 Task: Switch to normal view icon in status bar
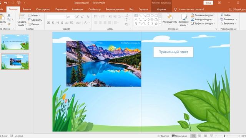193,136
